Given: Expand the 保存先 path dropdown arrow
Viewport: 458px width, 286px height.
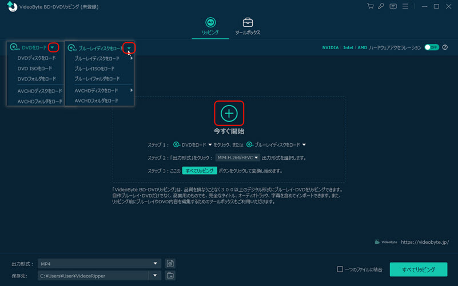Looking at the screenshot, I should (x=155, y=276).
